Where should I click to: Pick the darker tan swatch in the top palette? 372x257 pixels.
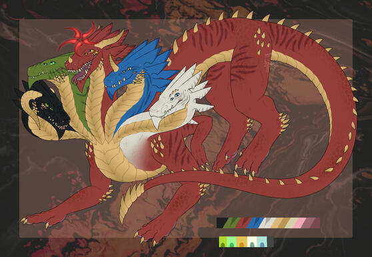(x=284, y=223)
